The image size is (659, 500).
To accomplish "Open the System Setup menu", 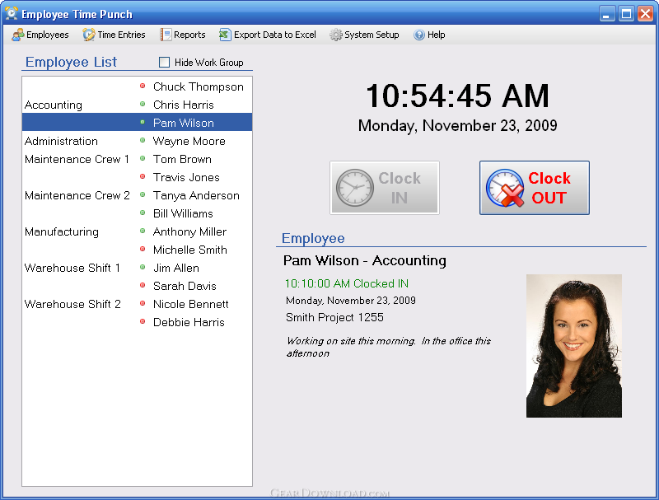I will pos(364,35).
